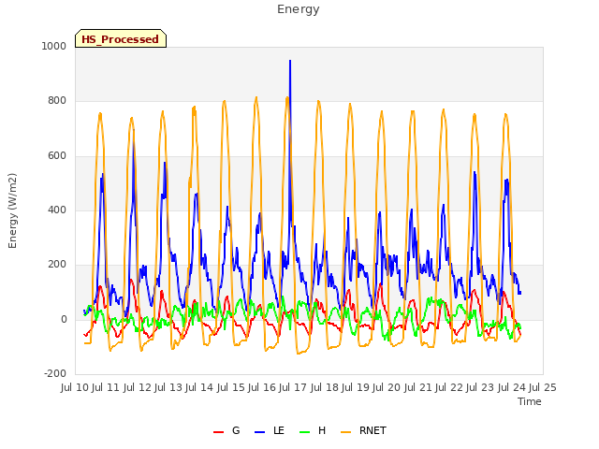Click the H legend entry

pyautogui.click(x=313, y=430)
